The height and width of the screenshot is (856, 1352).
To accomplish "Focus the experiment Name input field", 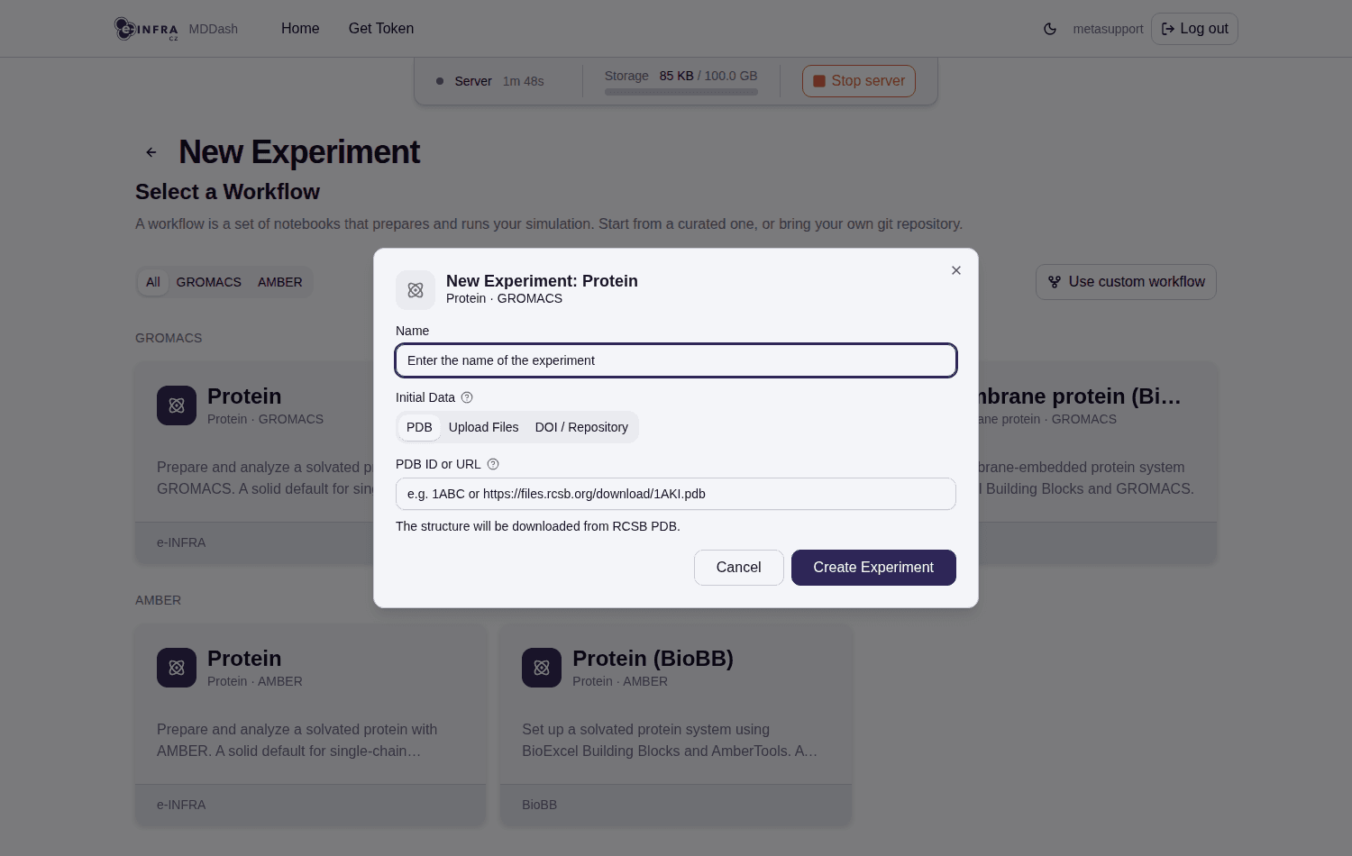I will pos(676,360).
